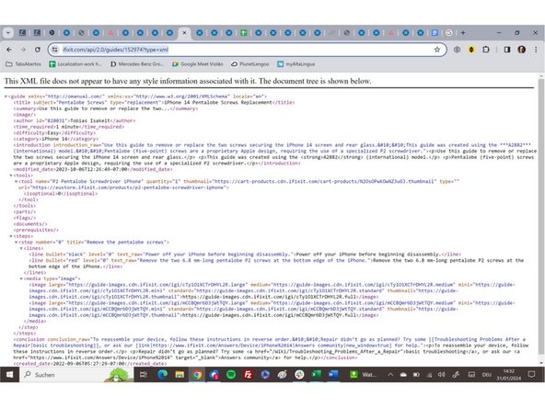
Task: Switch to the last tab with Google icon
Action: click(x=449, y=32)
